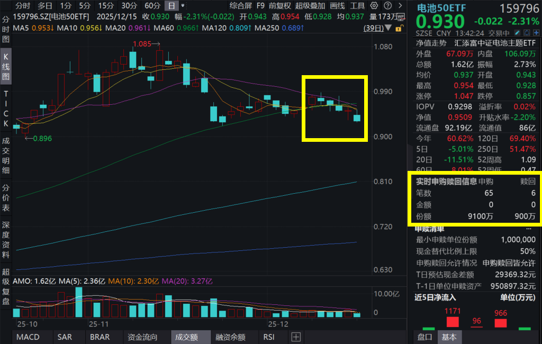Click the latest candlestick on the chart
The height and width of the screenshot is (344, 542).
click(x=357, y=117)
